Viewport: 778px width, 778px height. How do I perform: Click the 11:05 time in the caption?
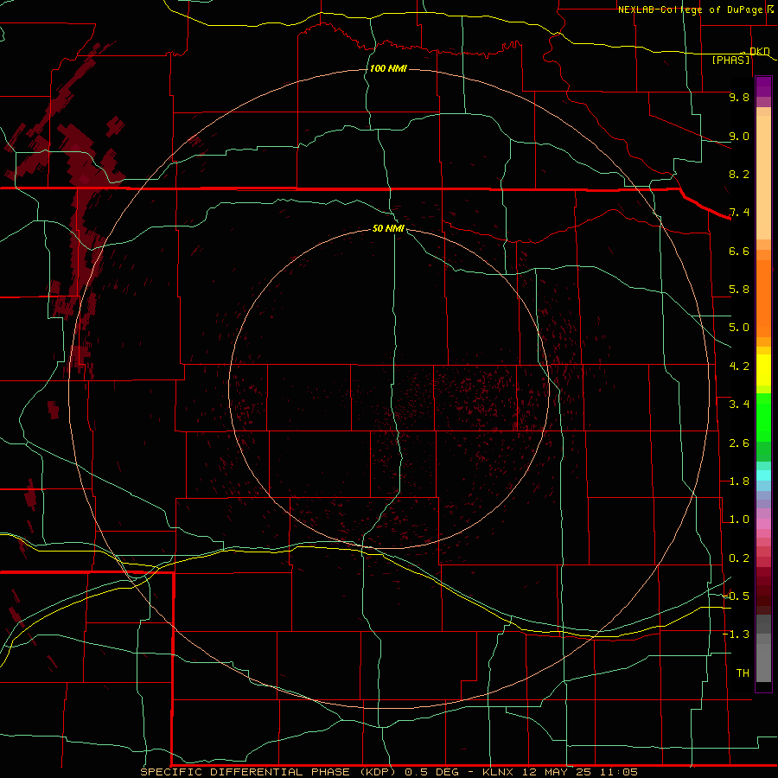pos(618,772)
